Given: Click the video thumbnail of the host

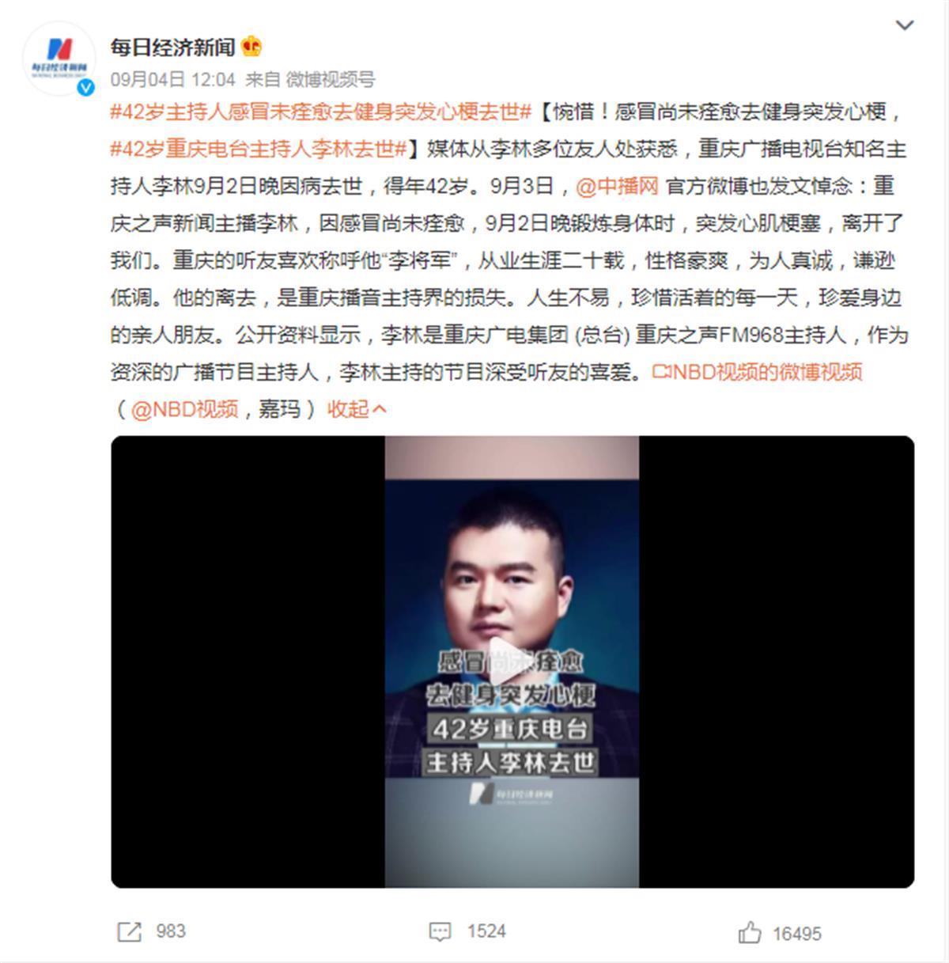Looking at the screenshot, I should click(512, 662).
